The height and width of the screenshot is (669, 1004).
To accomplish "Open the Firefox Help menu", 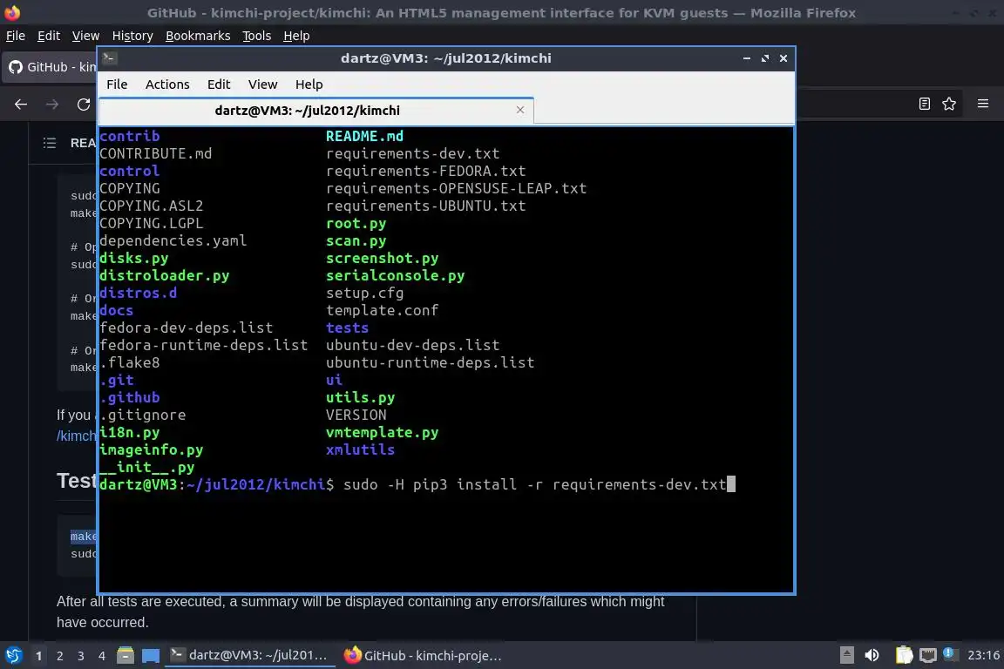I will (x=296, y=36).
